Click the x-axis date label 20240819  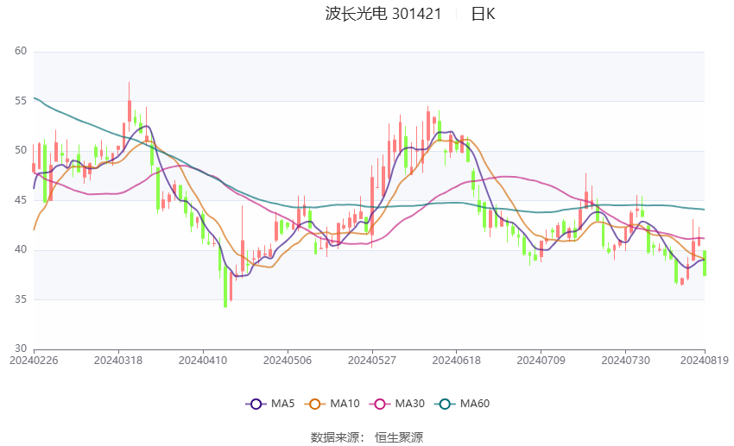(x=705, y=361)
